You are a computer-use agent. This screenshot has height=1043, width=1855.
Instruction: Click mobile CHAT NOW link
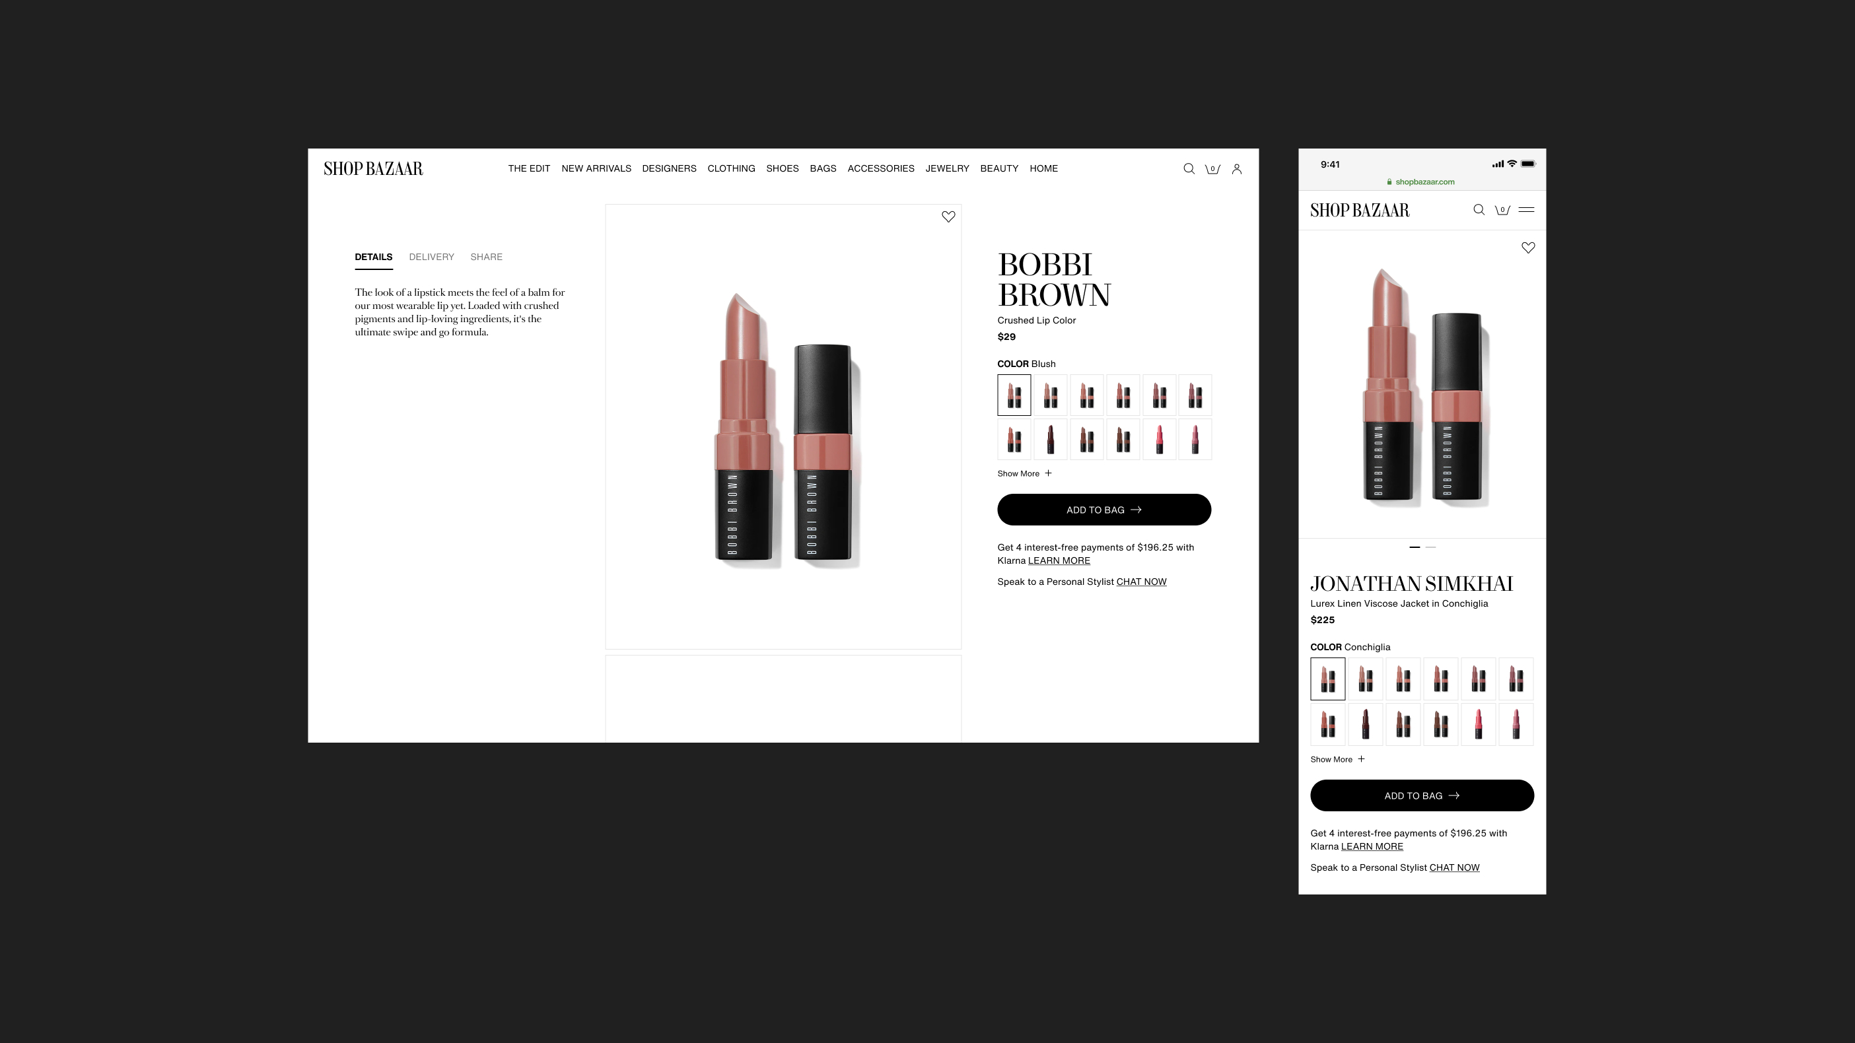point(1454,867)
